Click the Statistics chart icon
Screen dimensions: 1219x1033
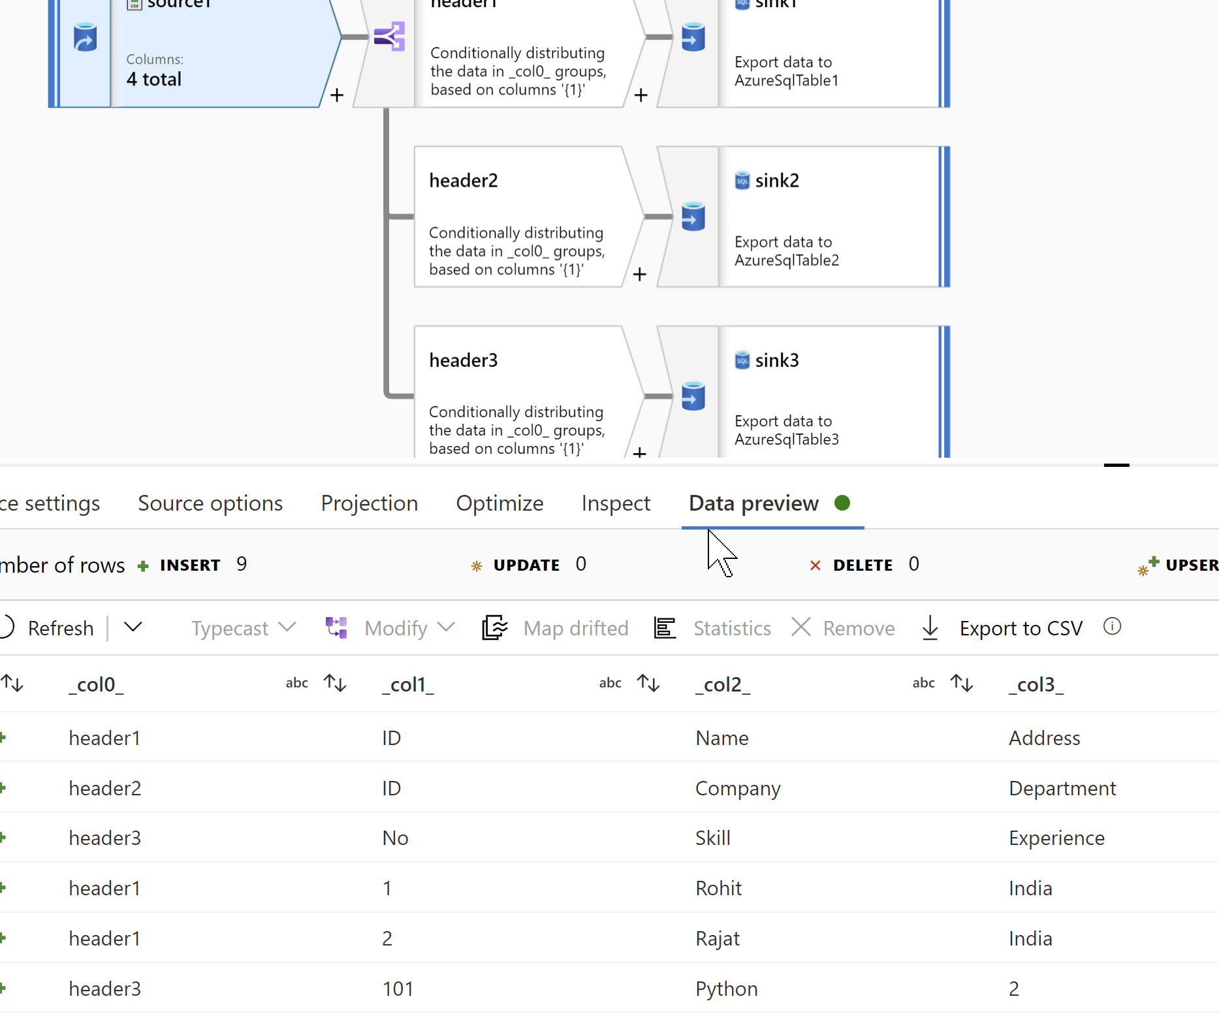pos(665,628)
